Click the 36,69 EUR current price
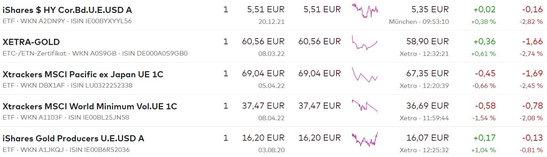 tap(427, 106)
